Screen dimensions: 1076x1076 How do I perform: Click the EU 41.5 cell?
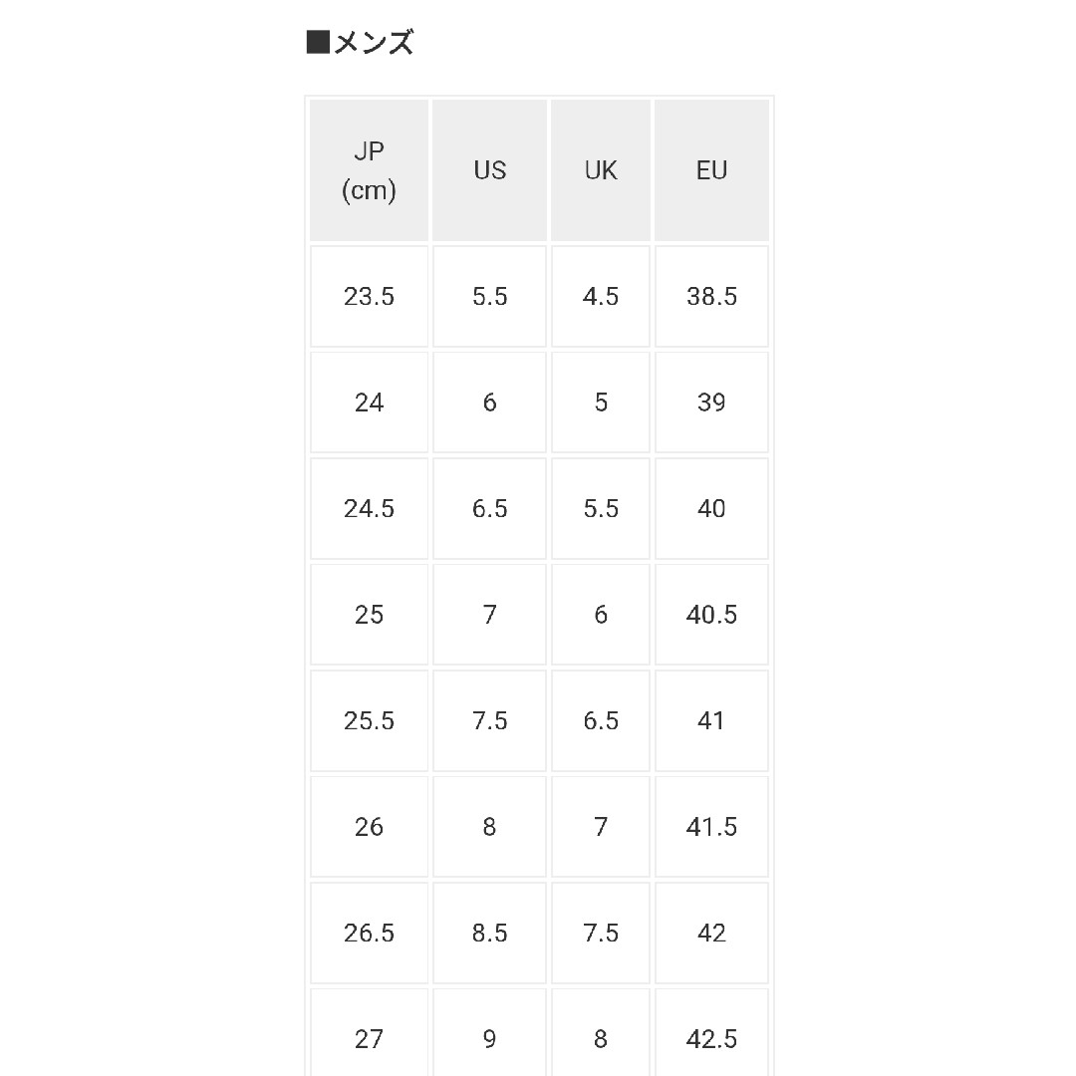(x=711, y=827)
